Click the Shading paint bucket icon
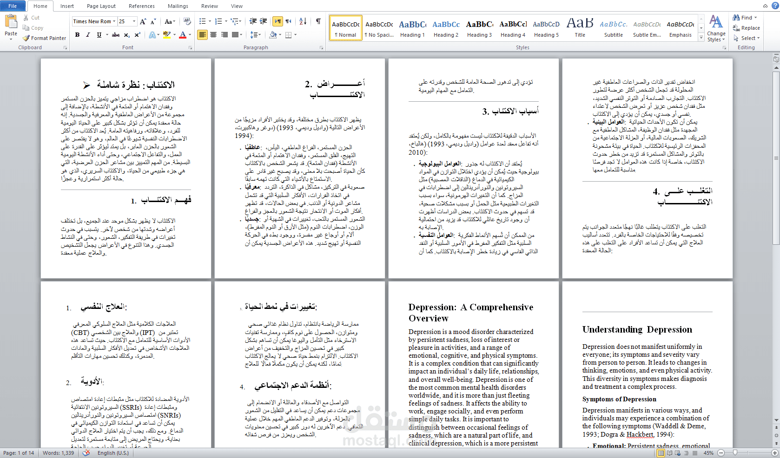 coord(273,35)
